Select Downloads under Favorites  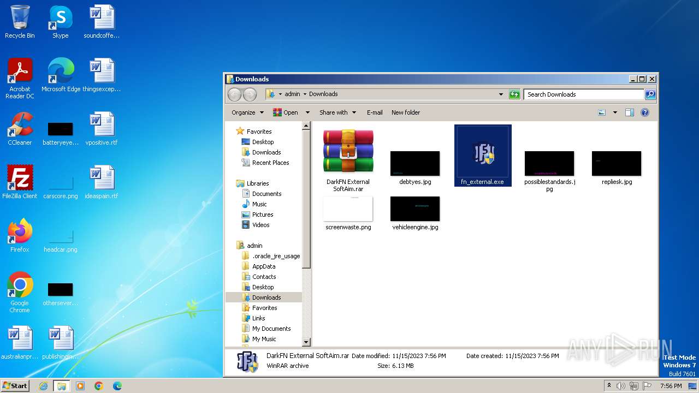pyautogui.click(x=262, y=152)
